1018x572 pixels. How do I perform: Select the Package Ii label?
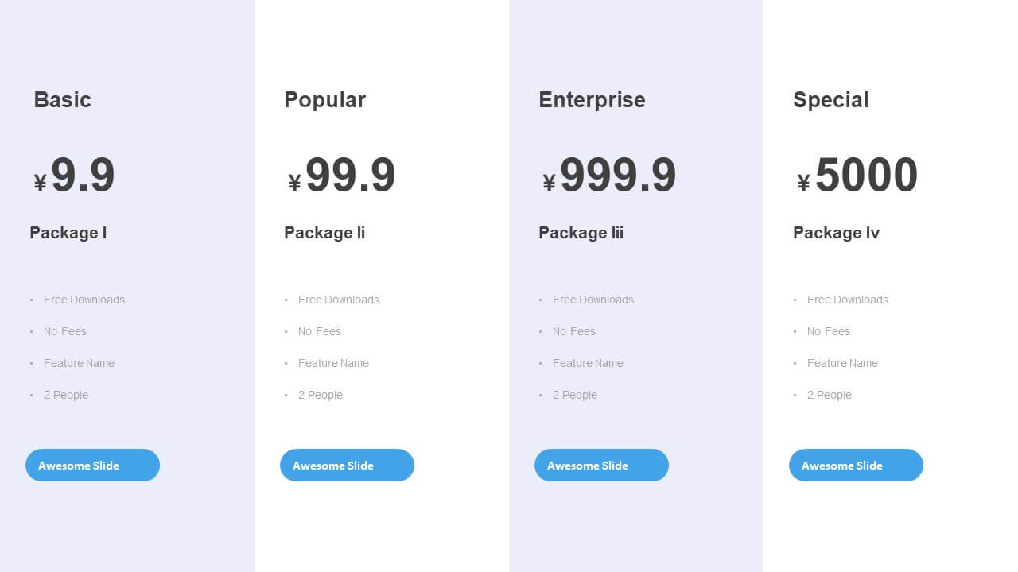click(x=324, y=233)
